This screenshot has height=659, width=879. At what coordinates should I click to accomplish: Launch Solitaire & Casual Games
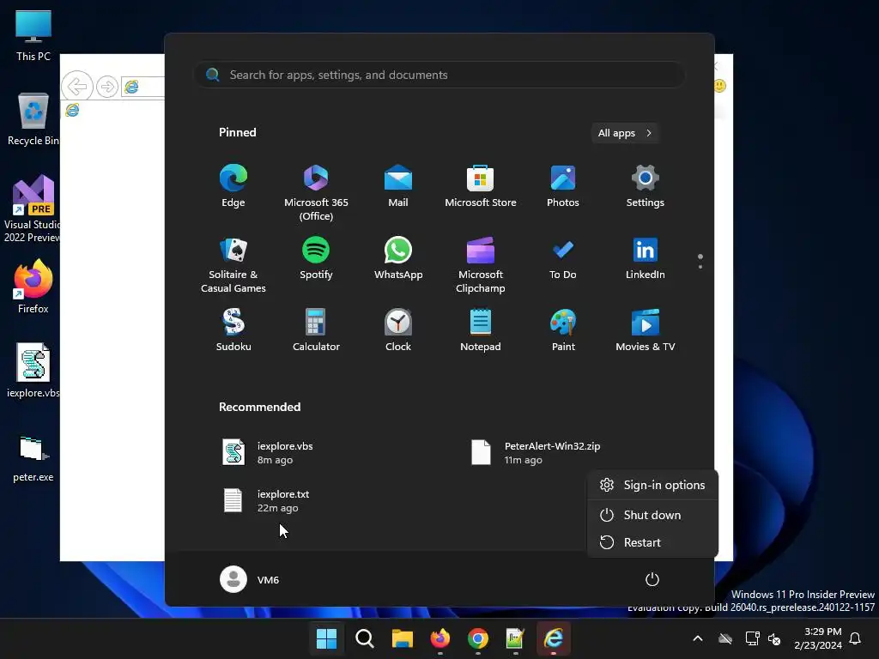[233, 265]
